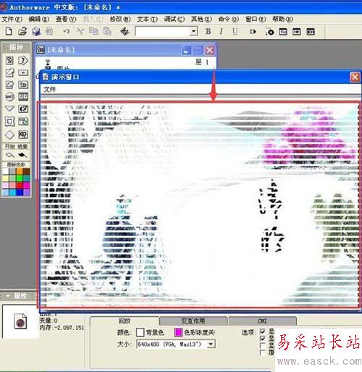362x372 pixels.
Task: Open the 其他 menu
Action: point(201,19)
